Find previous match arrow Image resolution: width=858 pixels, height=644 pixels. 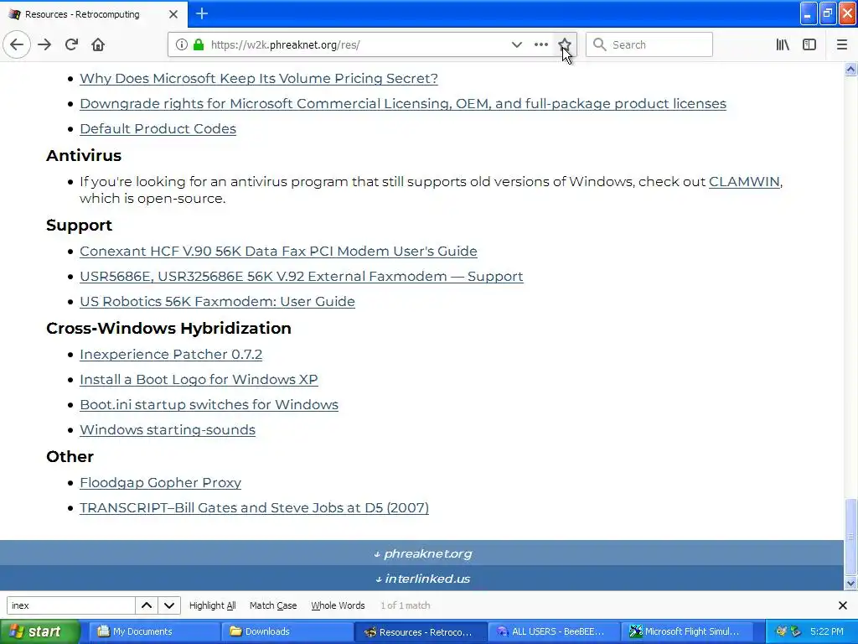(x=146, y=605)
